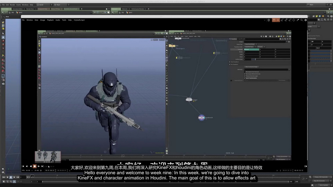This screenshot has height=187, width=333.
Task: Jump to first frame in video player
Action: pyautogui.click(x=23, y=166)
